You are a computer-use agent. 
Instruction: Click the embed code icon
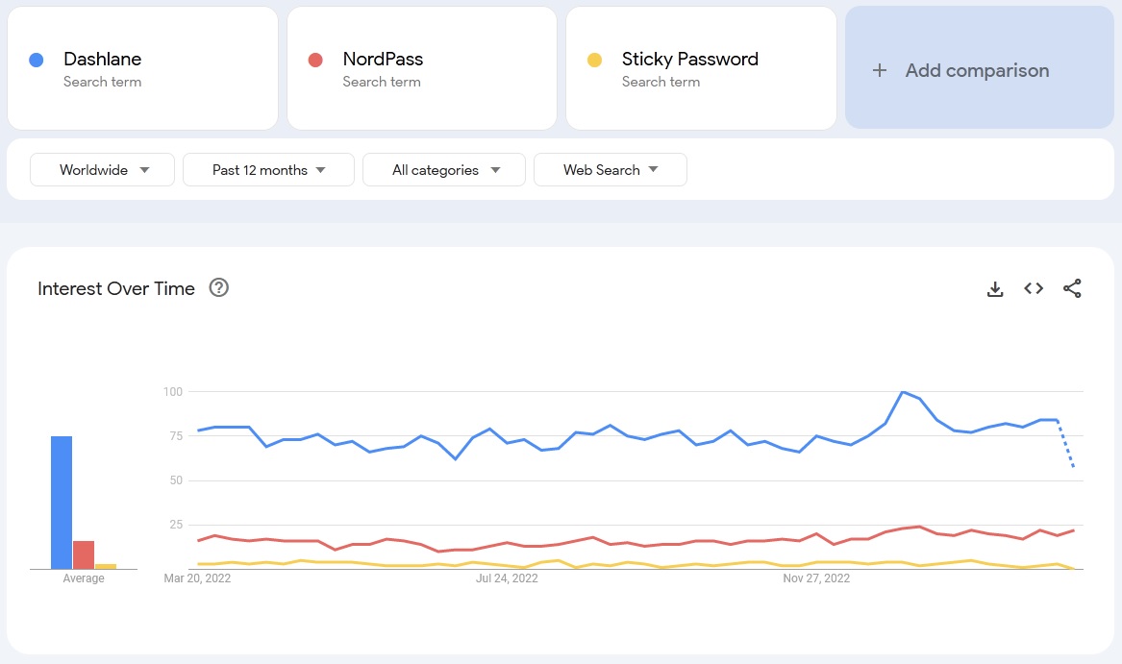[1034, 288]
